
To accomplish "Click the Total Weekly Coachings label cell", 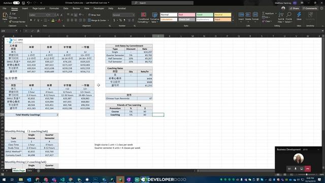I will pyautogui.click(x=22, y=115).
